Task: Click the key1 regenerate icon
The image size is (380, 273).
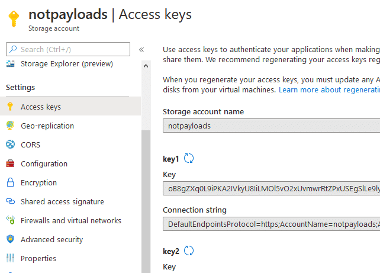Action: 189,158
